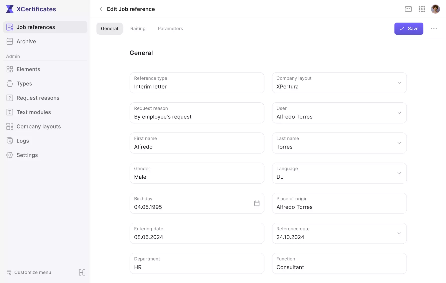Expand the Last name dropdown chevron
The width and height of the screenshot is (446, 283).
(x=399, y=143)
